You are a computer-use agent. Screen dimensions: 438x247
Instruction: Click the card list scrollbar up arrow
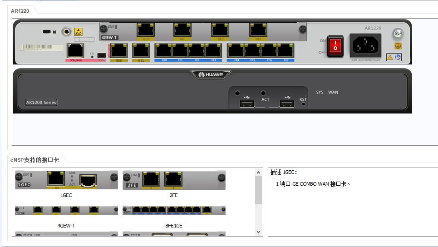(258, 173)
